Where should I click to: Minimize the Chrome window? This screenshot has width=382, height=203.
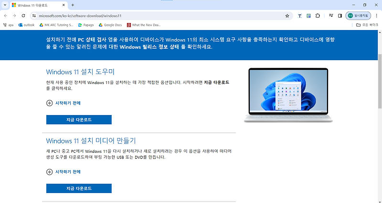(353, 5)
